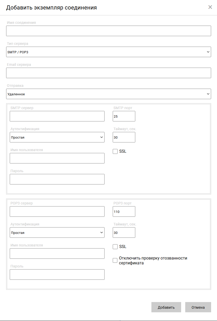The height and width of the screenshot is (321, 217).
Task: Enable SSL for the POP3 connection
Action: click(115, 246)
